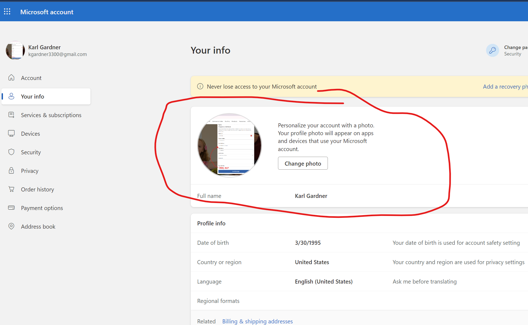Click the Payment options card icon

click(x=11, y=208)
